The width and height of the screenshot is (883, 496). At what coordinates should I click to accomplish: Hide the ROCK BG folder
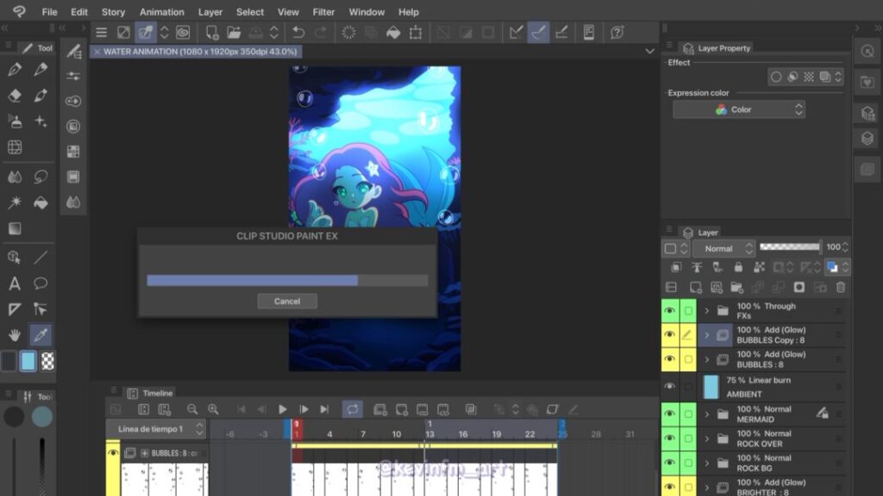pos(669,462)
